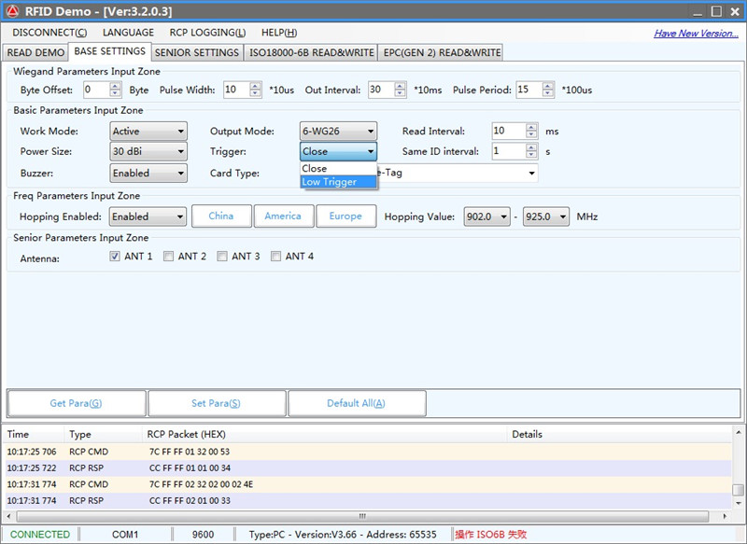Enable the ANT 2 antenna checkbox
The height and width of the screenshot is (544, 747).
[x=168, y=256]
